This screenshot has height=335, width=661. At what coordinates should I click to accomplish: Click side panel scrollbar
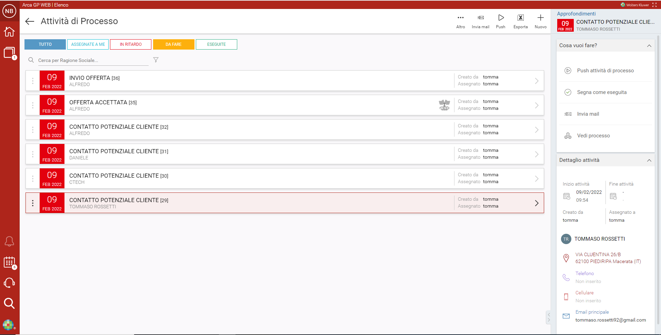point(659,179)
